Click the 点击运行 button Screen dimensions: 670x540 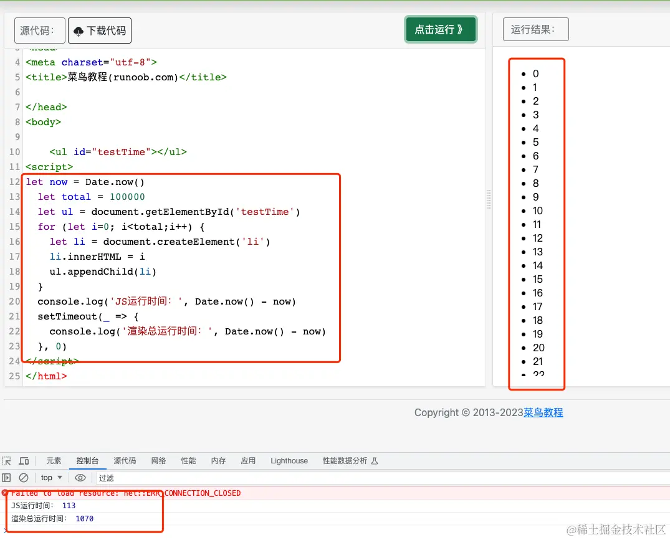pyautogui.click(x=440, y=29)
